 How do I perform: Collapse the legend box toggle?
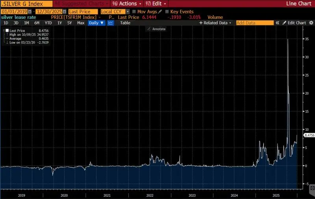click(4, 31)
